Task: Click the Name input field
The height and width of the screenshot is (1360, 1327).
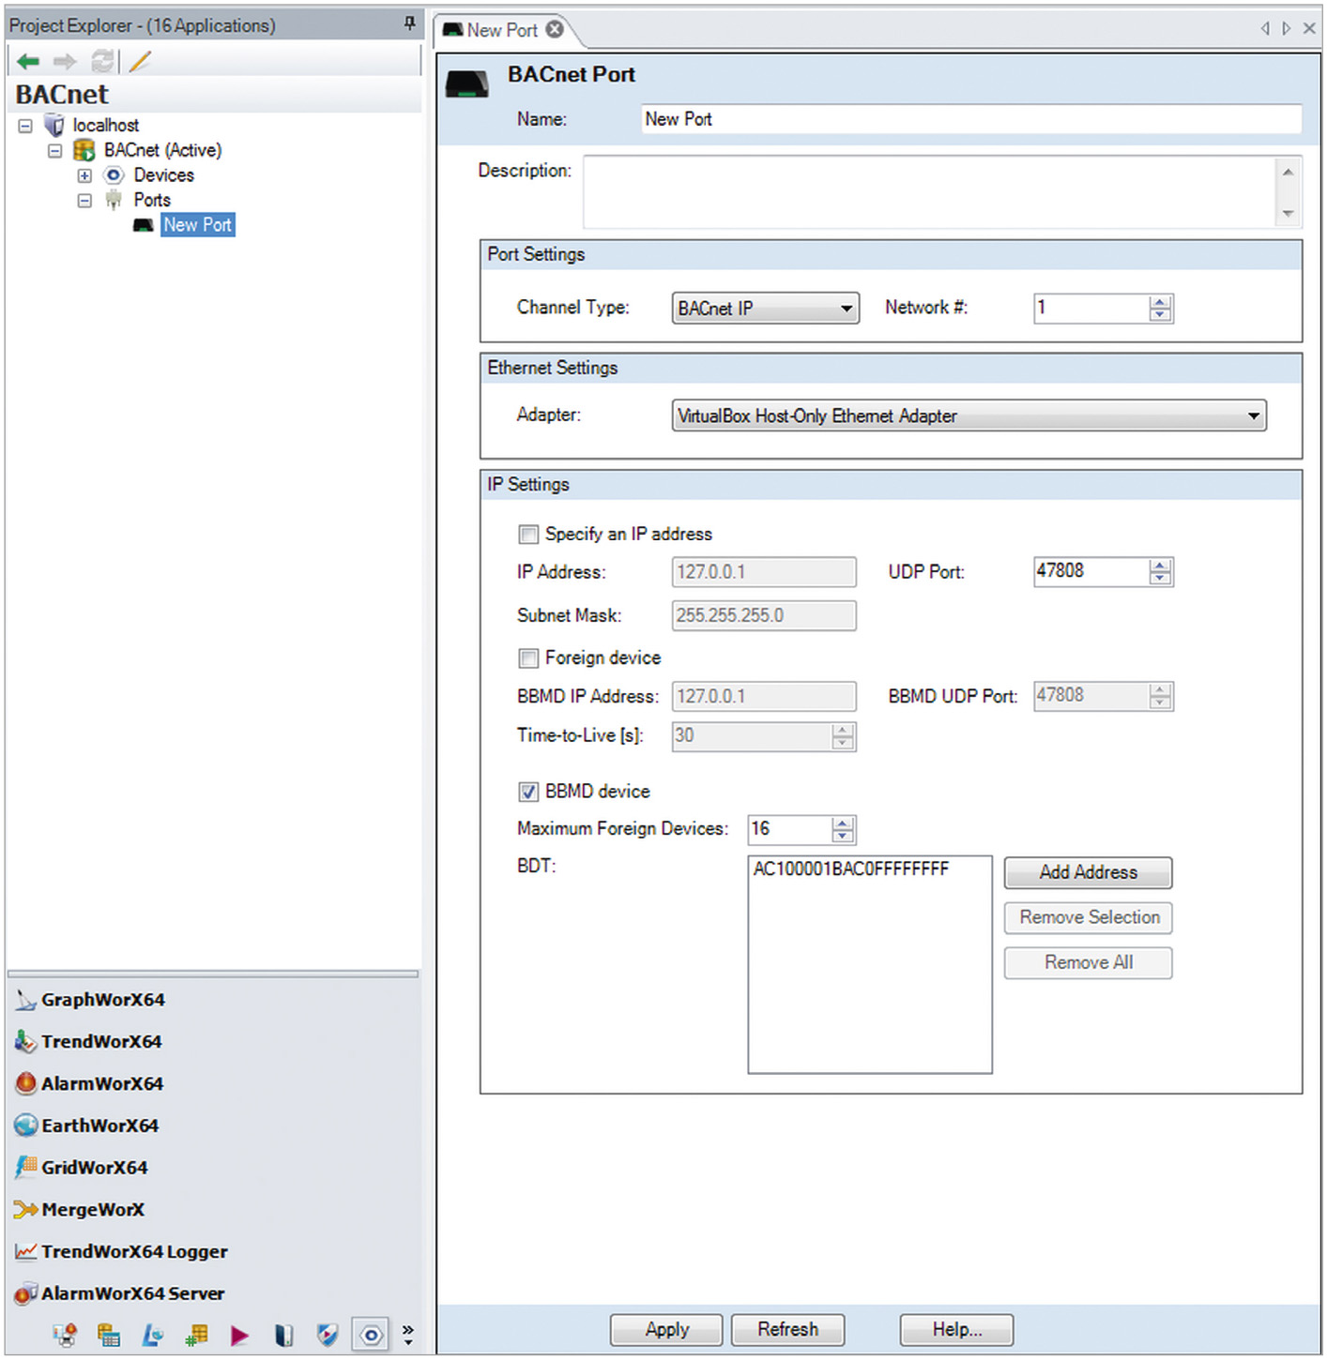Action: click(x=971, y=119)
